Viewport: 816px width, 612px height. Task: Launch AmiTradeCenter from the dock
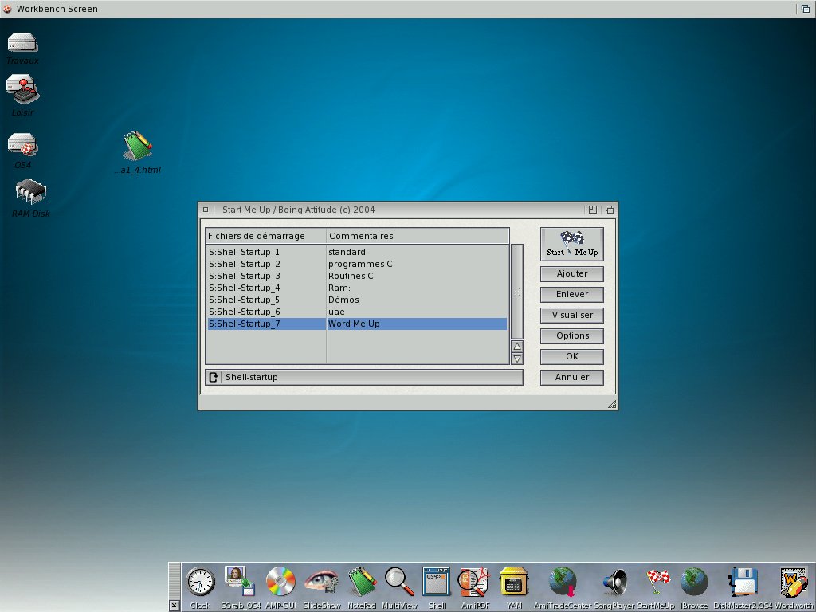tap(563, 582)
